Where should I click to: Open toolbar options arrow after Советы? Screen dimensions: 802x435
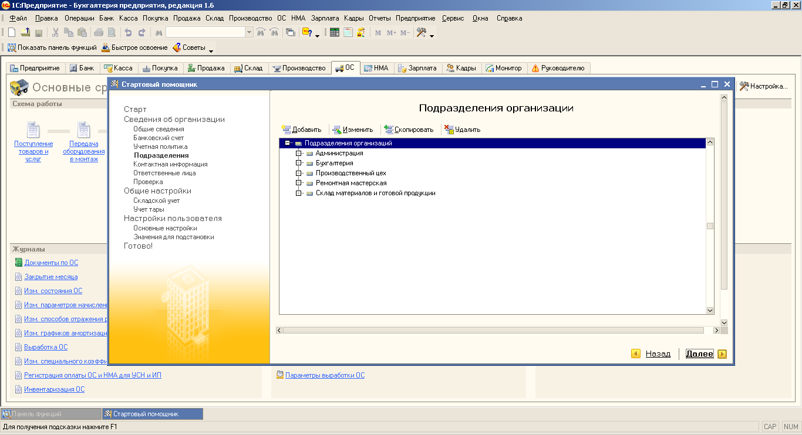[x=211, y=50]
